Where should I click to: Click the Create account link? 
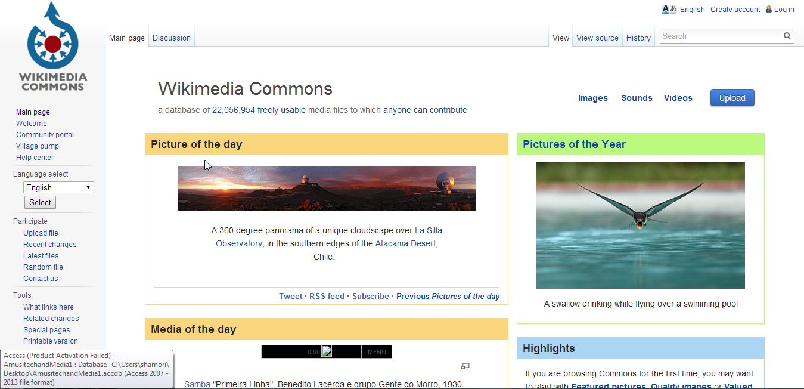(735, 10)
